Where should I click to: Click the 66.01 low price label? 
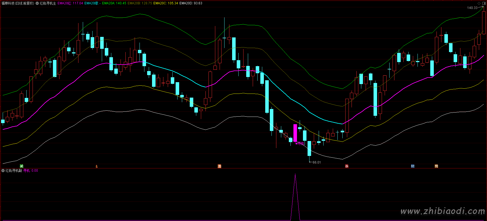(x=317, y=162)
